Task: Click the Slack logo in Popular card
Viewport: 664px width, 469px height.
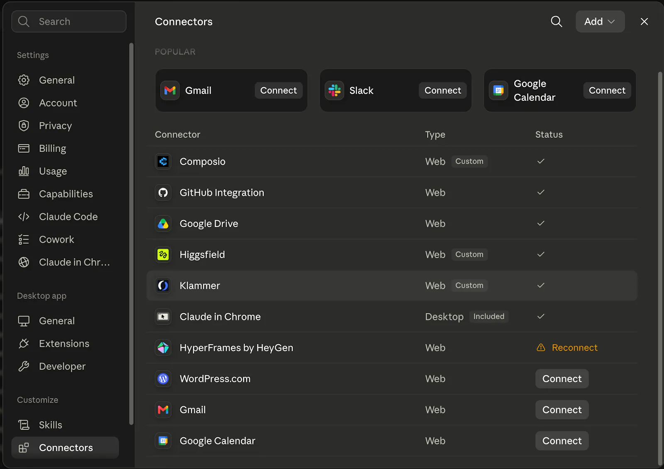Action: tap(334, 90)
